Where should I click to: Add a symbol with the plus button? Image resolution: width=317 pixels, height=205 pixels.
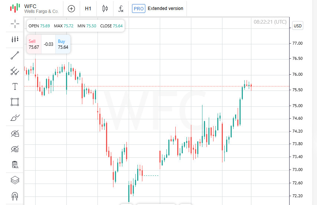71,8
